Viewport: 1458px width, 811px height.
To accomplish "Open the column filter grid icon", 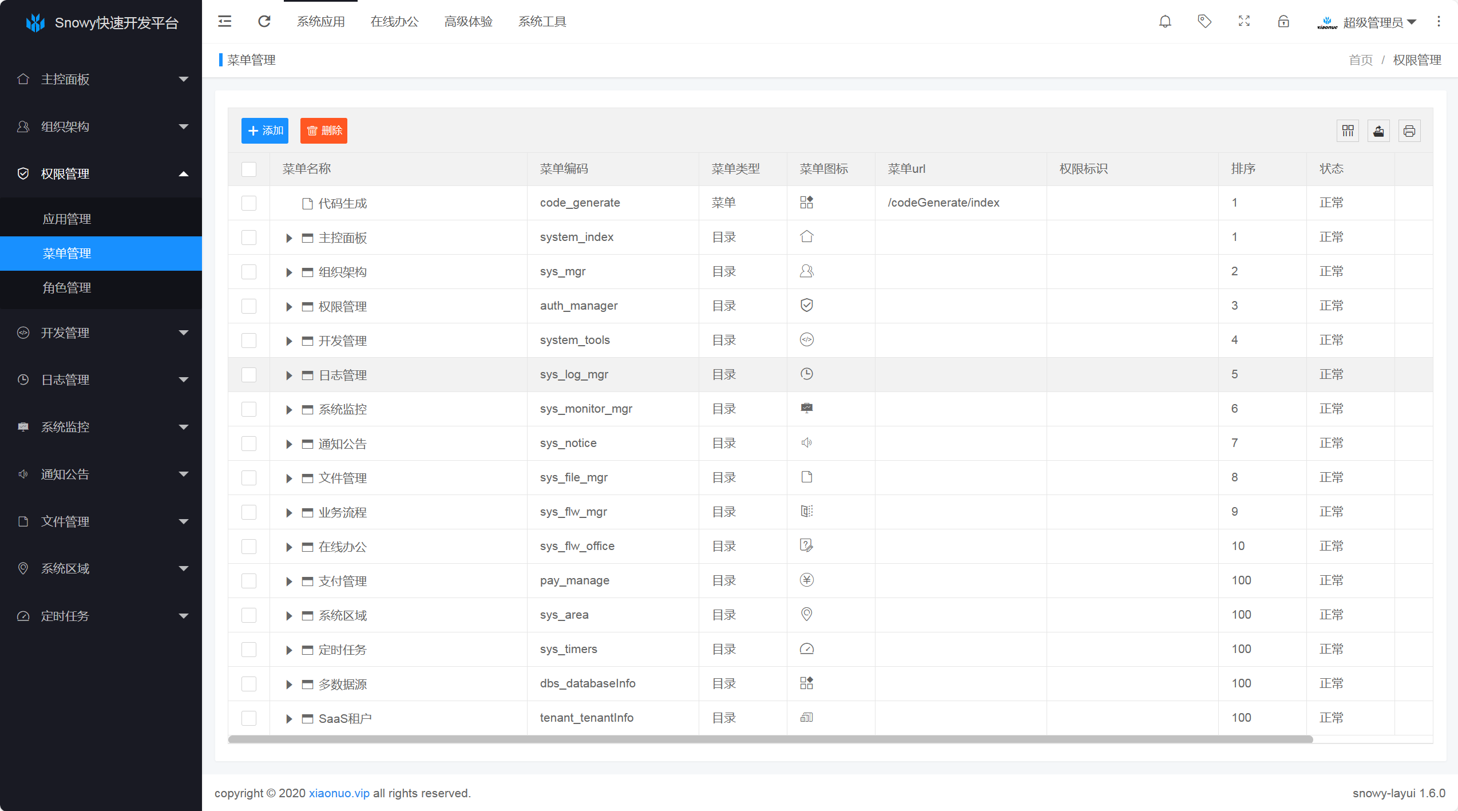I will click(x=1348, y=131).
